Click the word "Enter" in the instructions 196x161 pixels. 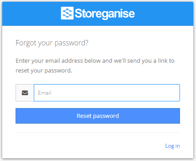pos(23,61)
